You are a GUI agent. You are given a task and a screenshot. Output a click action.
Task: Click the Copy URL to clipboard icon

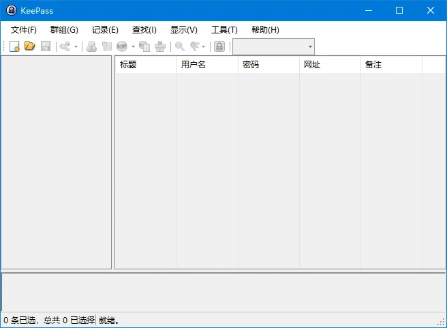tap(144, 46)
